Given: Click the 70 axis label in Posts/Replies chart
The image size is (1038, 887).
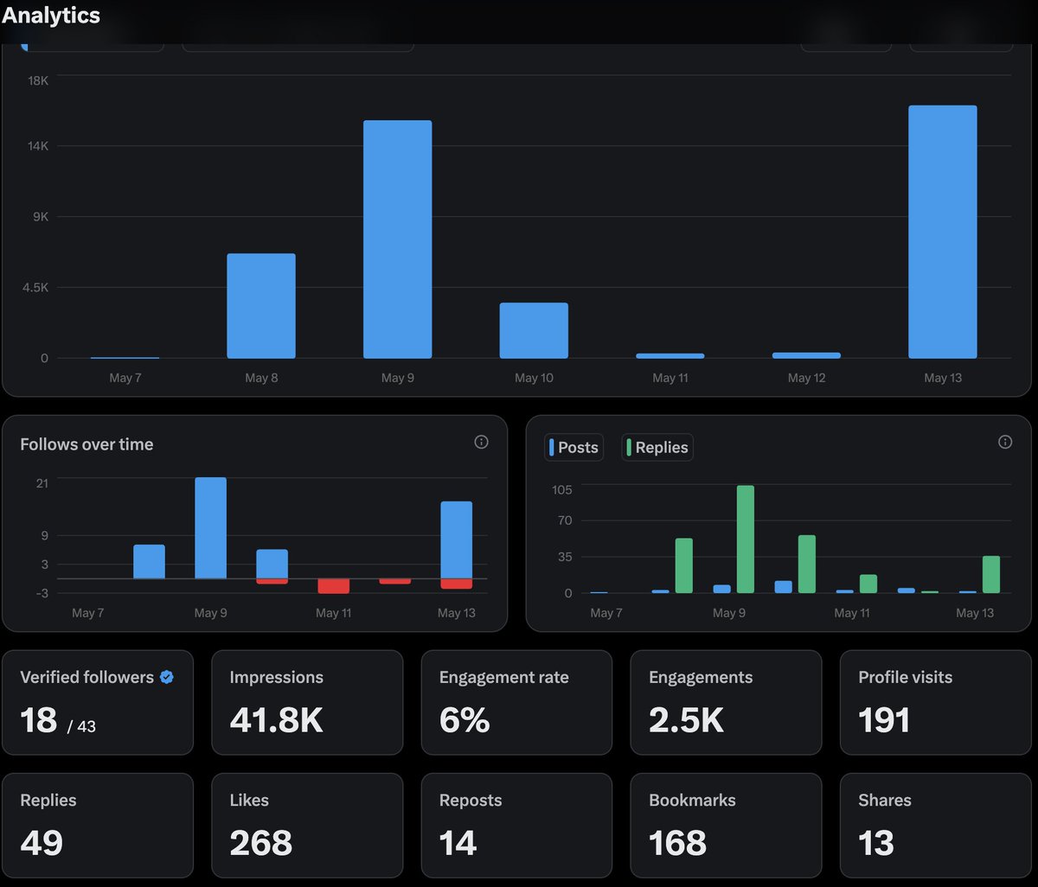Looking at the screenshot, I should tap(565, 520).
